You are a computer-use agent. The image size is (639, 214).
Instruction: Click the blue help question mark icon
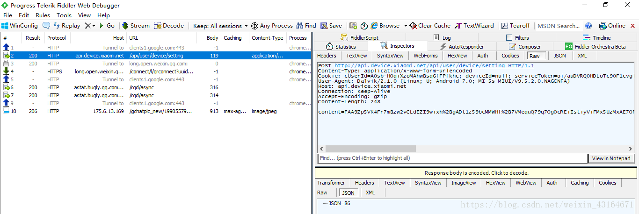[588, 26]
